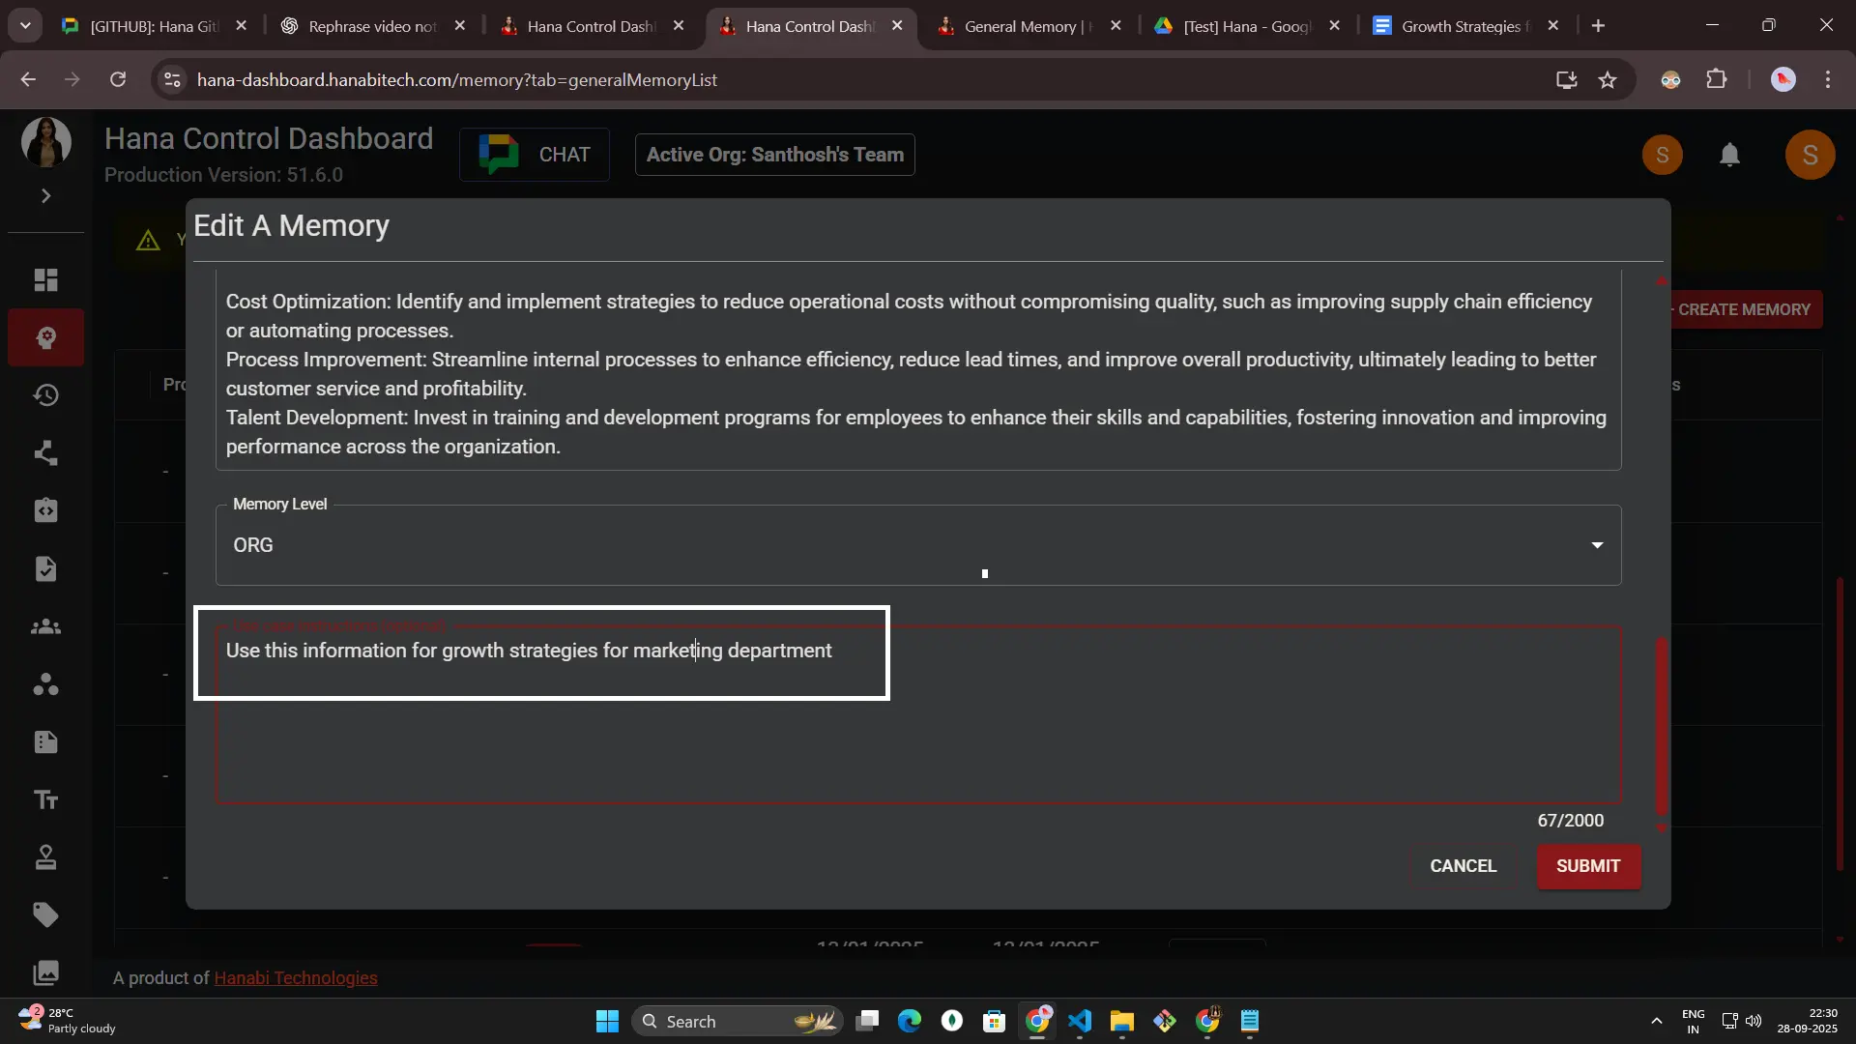Click the document check icon in sidebar

coord(45,568)
